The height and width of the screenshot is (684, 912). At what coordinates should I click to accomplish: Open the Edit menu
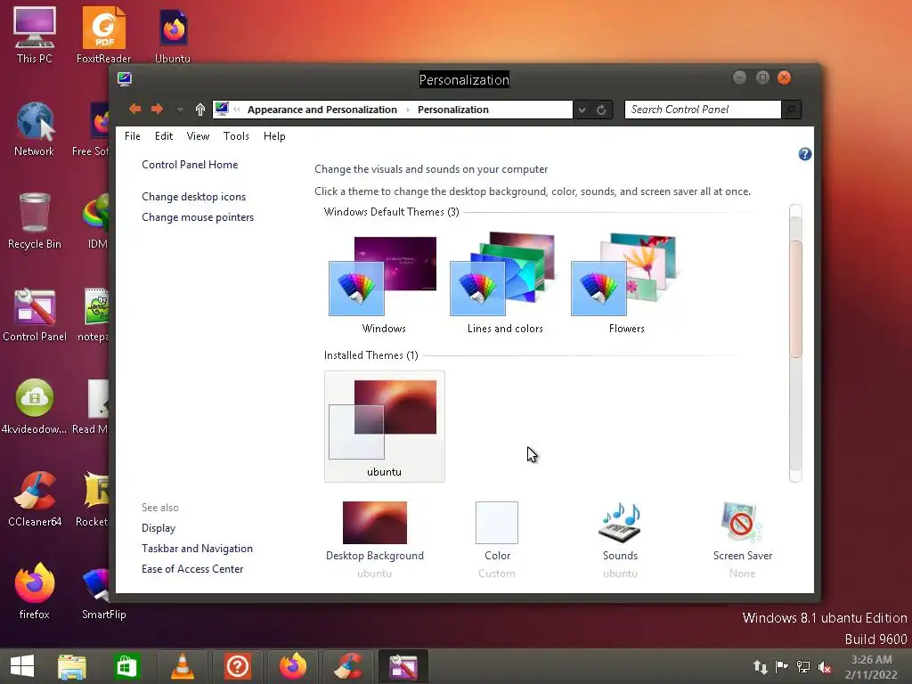164,136
